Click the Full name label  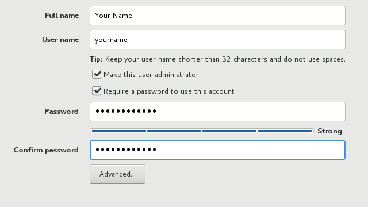coord(62,16)
